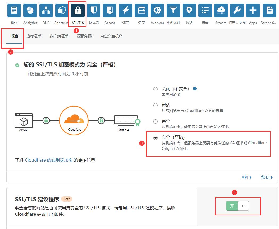This screenshot has width=279, height=229.
Task: Open the 自定义页面 wrench icon
Action: click(x=237, y=11)
